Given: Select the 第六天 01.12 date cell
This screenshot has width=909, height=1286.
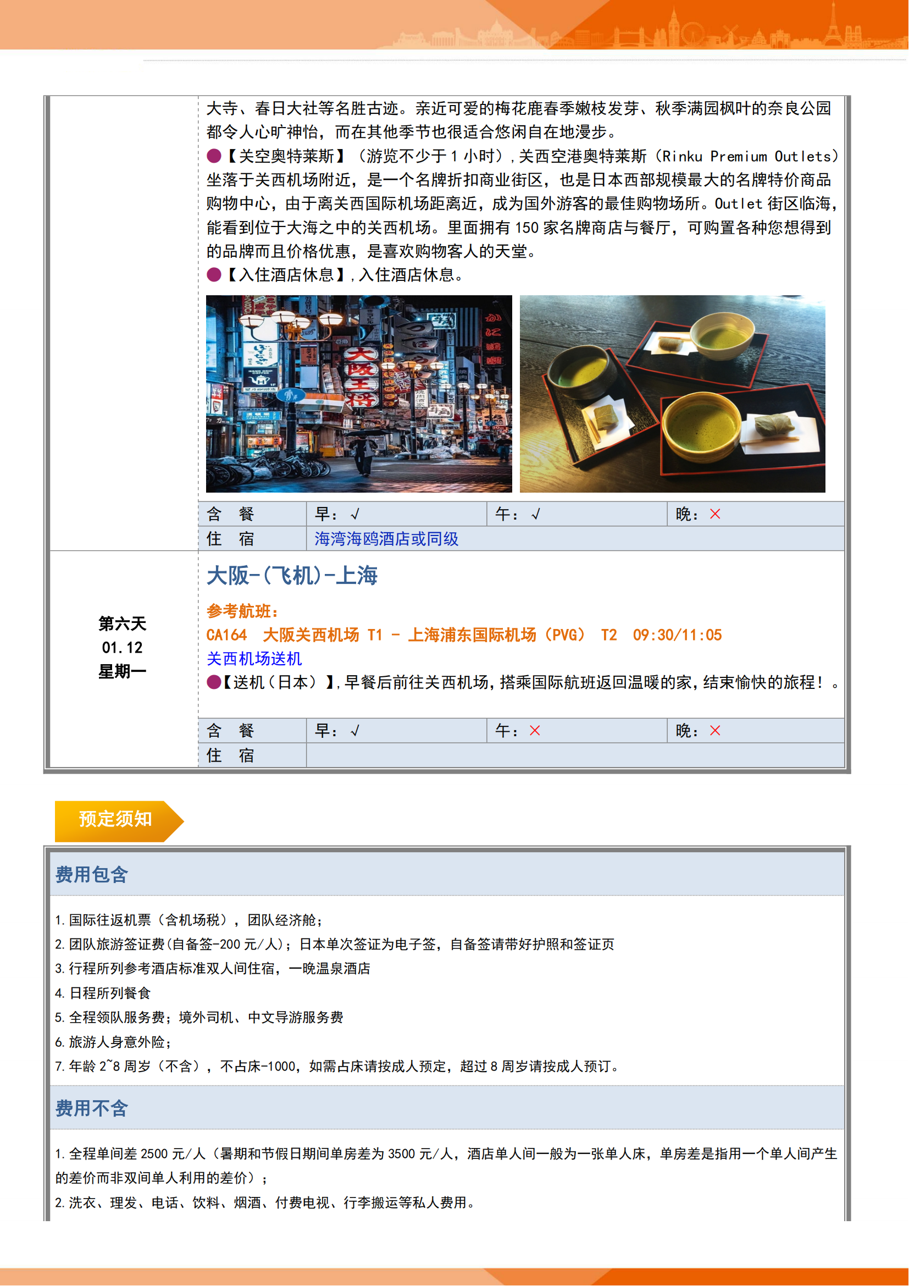Looking at the screenshot, I should pyautogui.click(x=123, y=648).
